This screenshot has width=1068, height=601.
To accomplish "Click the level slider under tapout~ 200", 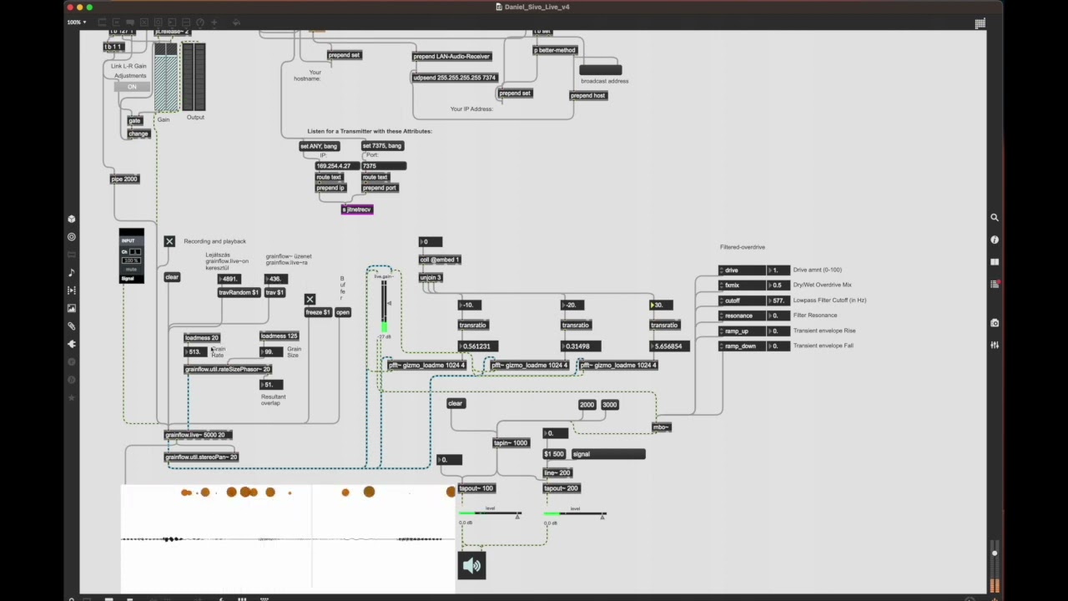I will pyautogui.click(x=575, y=514).
